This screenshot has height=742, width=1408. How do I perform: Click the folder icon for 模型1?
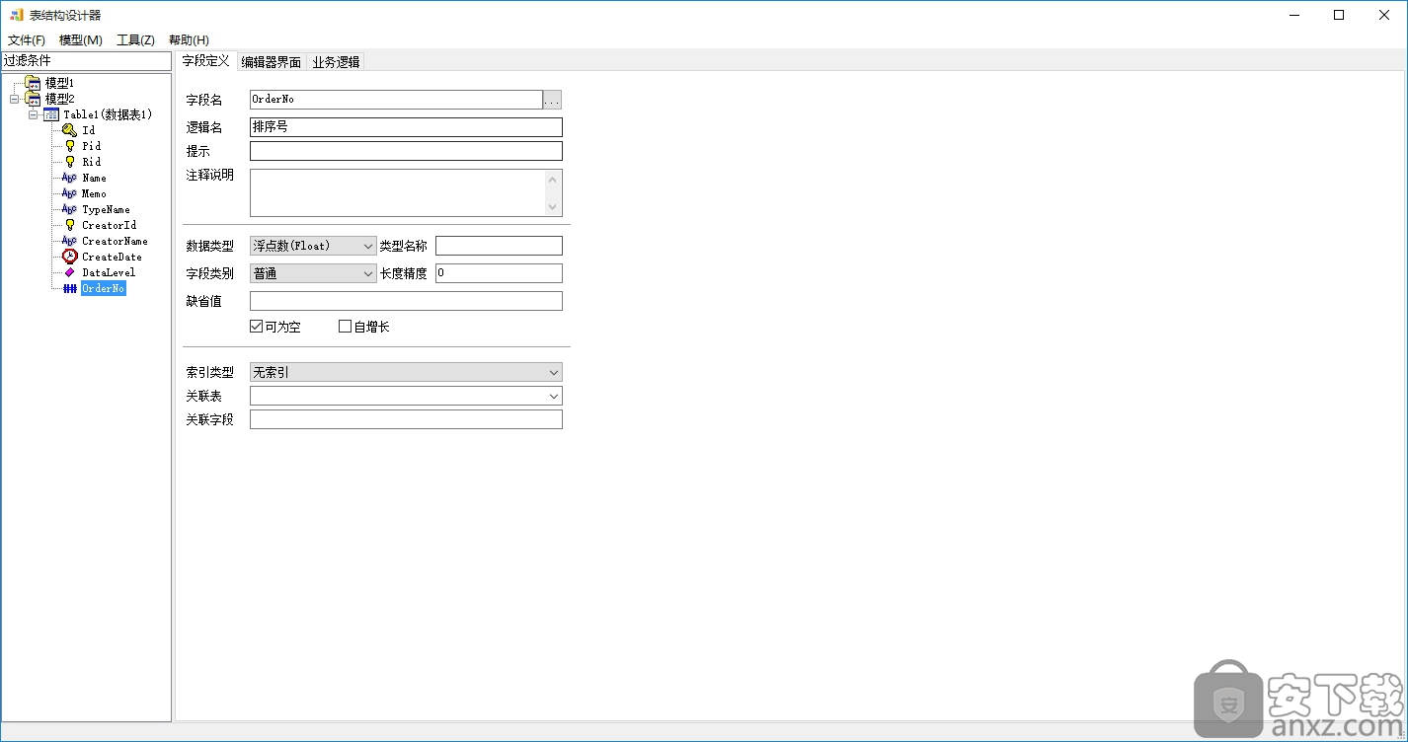(x=33, y=83)
